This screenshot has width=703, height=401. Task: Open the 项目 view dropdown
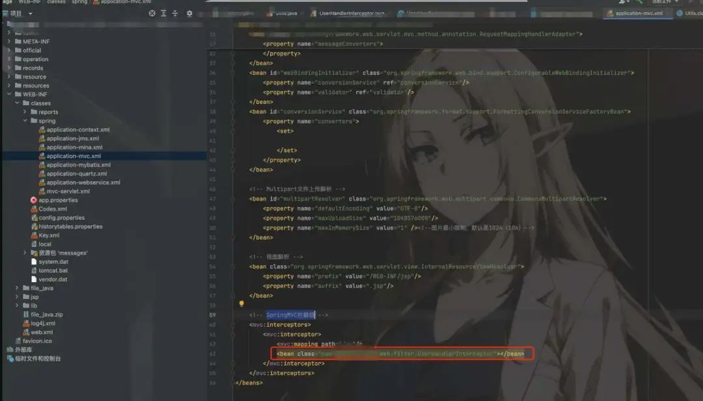(x=31, y=14)
